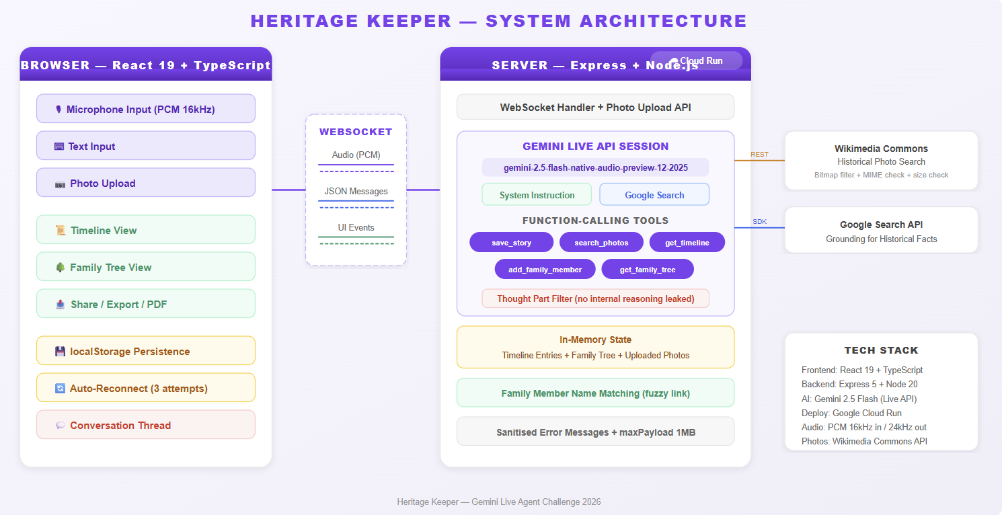Click the scroll icon beside Timeline View
Screen dimensions: 1002x515
click(x=61, y=231)
